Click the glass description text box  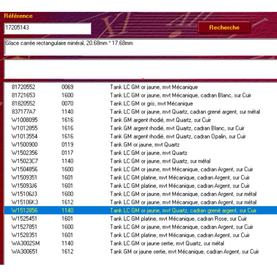[x=138, y=47]
